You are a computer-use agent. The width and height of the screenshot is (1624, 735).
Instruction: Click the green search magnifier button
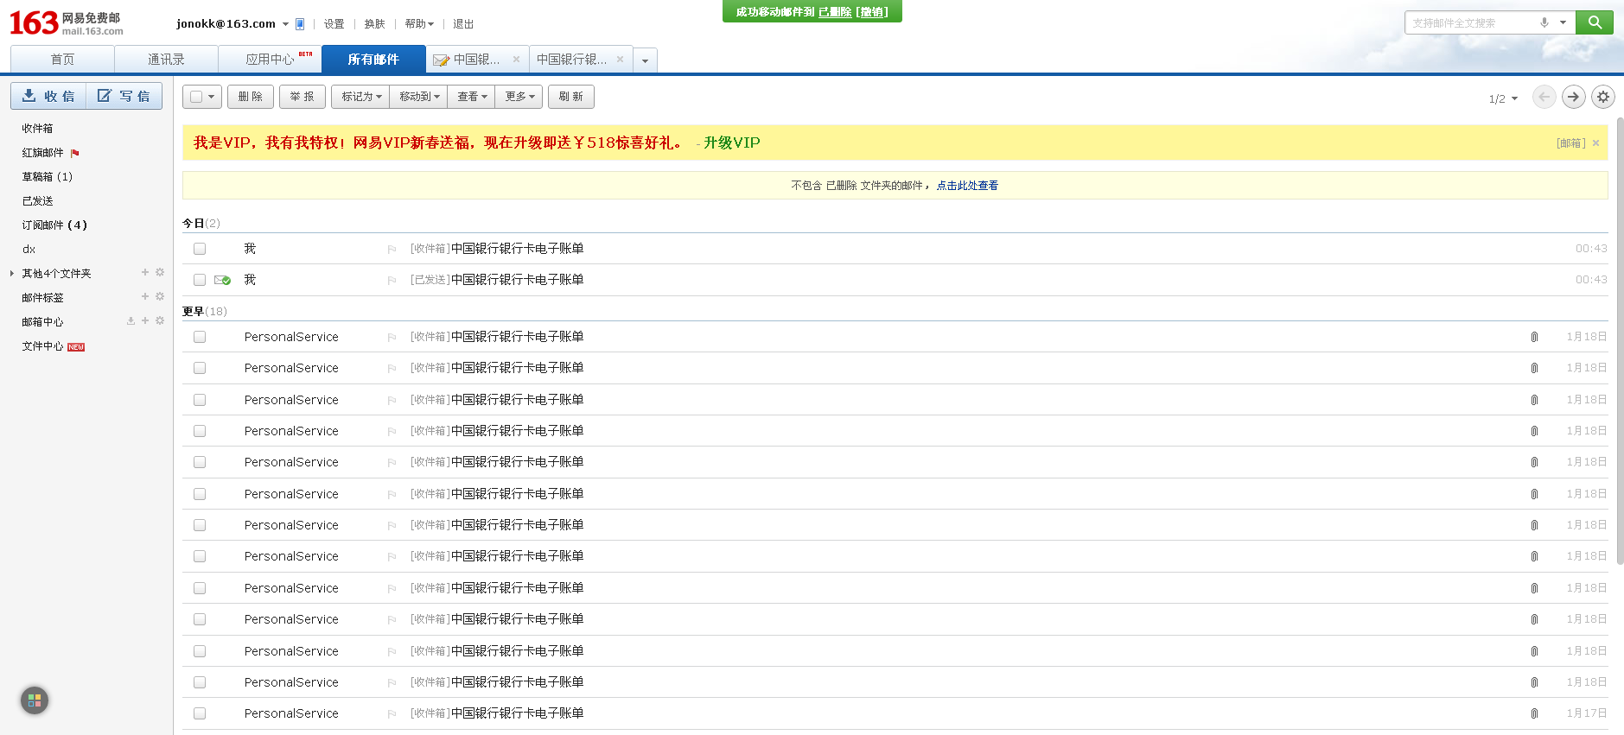(1595, 22)
